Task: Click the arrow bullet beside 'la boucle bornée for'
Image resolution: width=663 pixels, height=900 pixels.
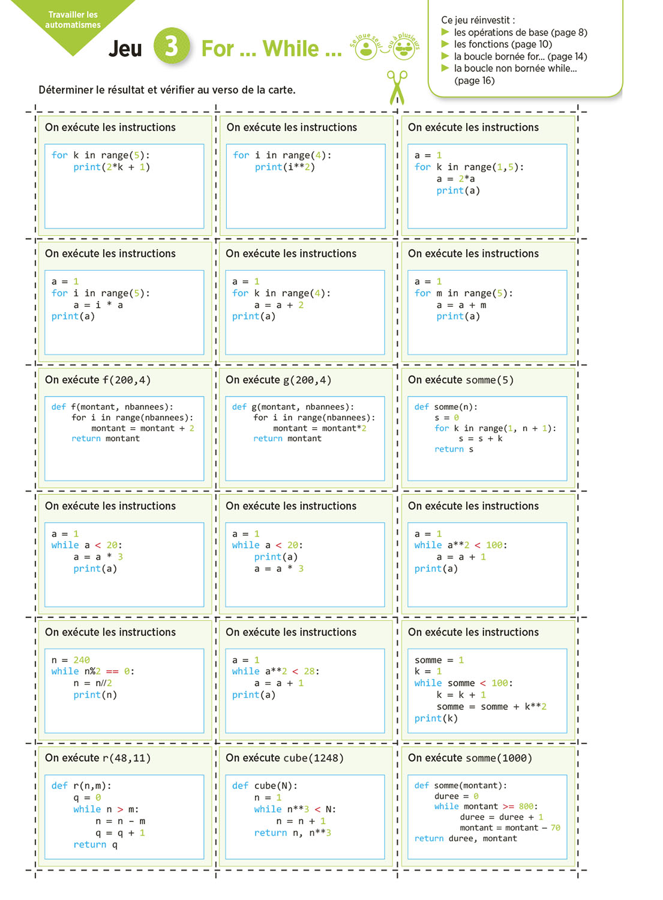Action: (445, 56)
